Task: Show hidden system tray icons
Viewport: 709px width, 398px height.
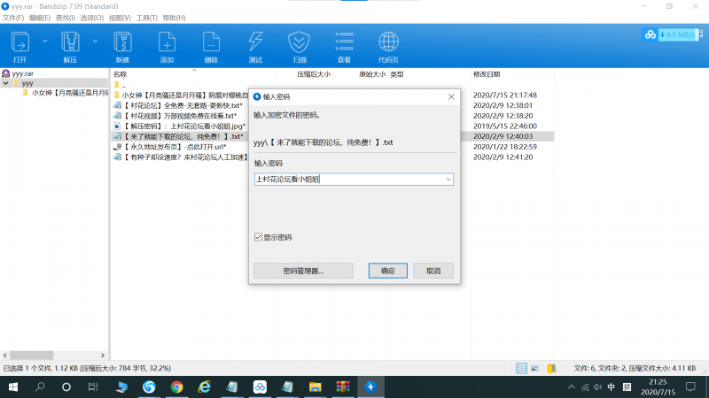Action: pyautogui.click(x=572, y=387)
